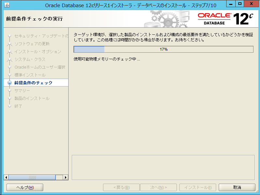Viewport: 260px width, 195px height.
Task: Click the 前提条件チェックの実行 page heading
Action: coord(34,19)
